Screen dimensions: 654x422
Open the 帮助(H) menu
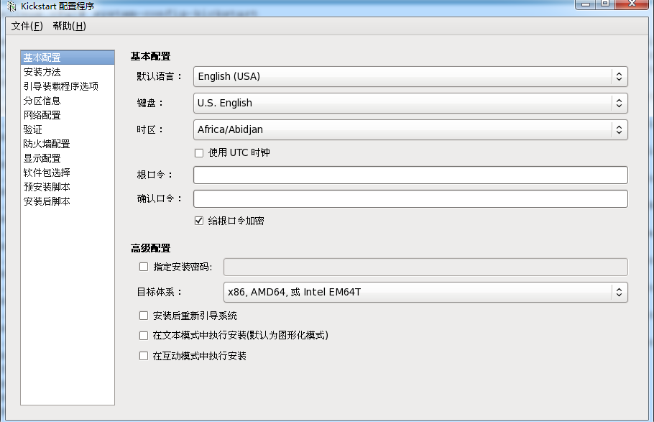point(69,26)
